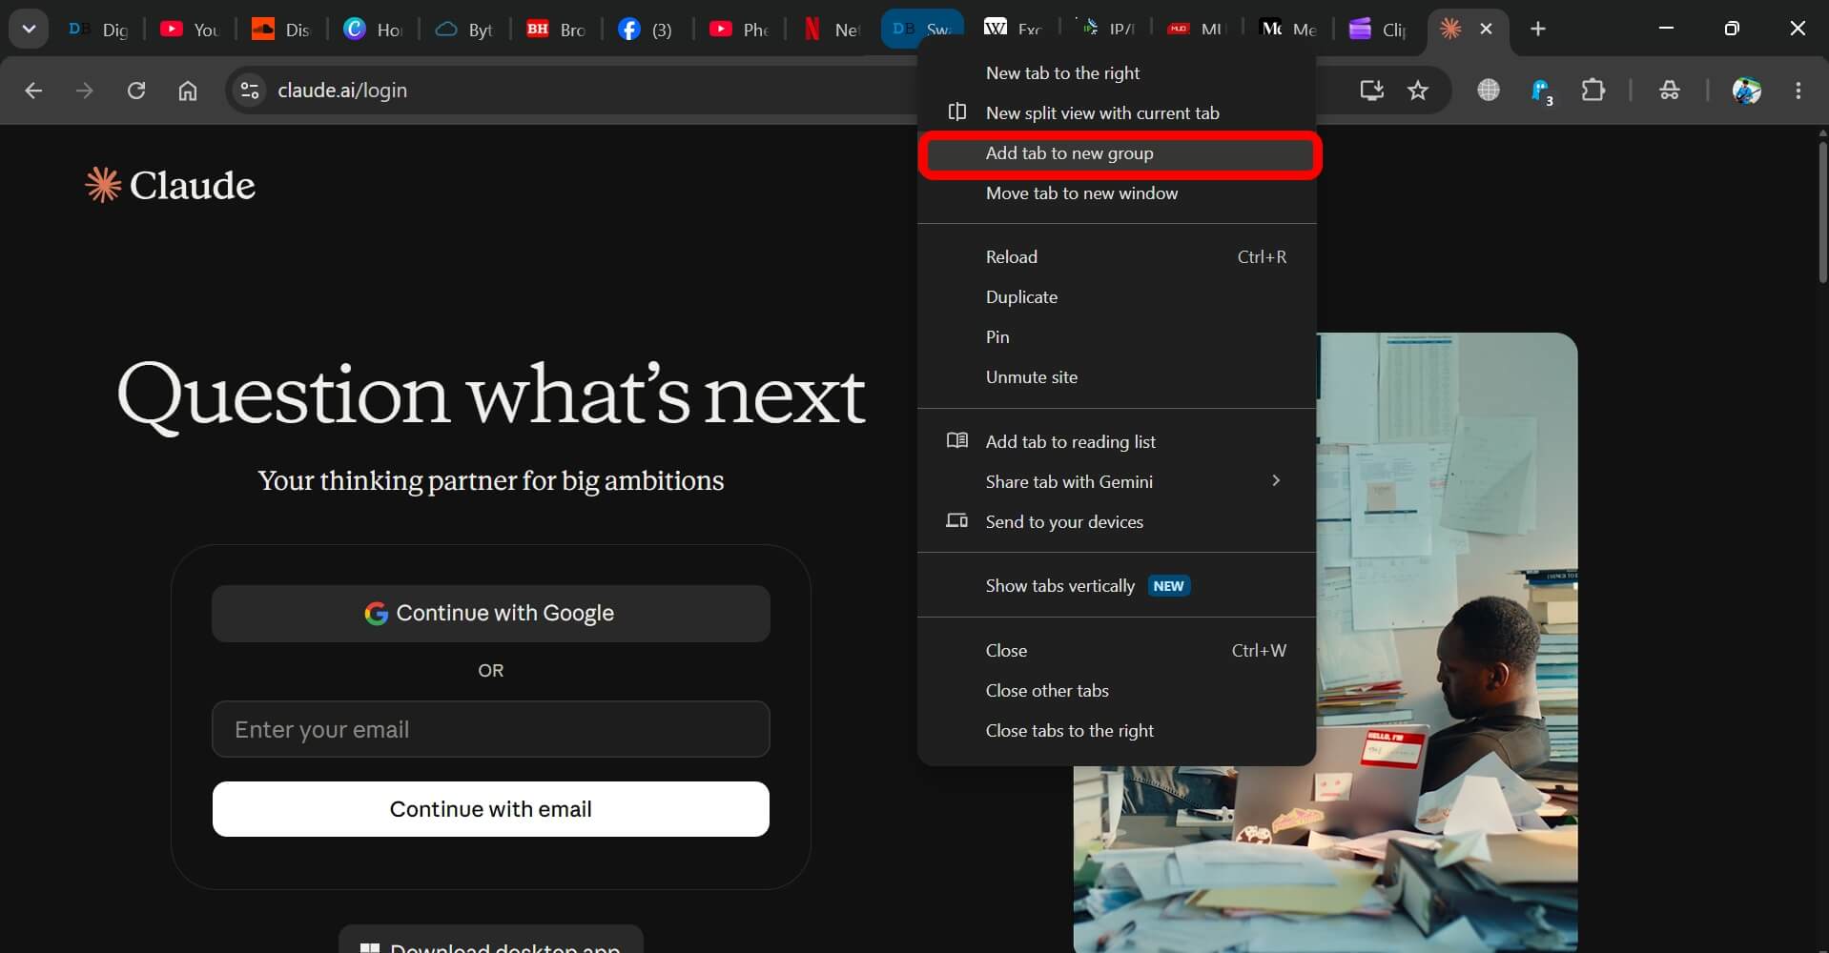
Task: Switch to the 'Bro' BH tab
Action: 556,30
